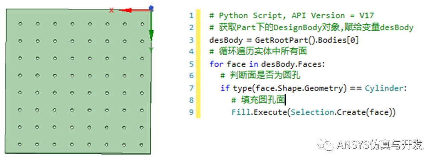Click 'GetRootPart()' in the code editor
Image resolution: width=437 pixels, height=164 pixels.
[x=285, y=40]
